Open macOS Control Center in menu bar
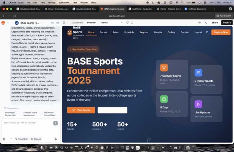 (x=205, y=3)
